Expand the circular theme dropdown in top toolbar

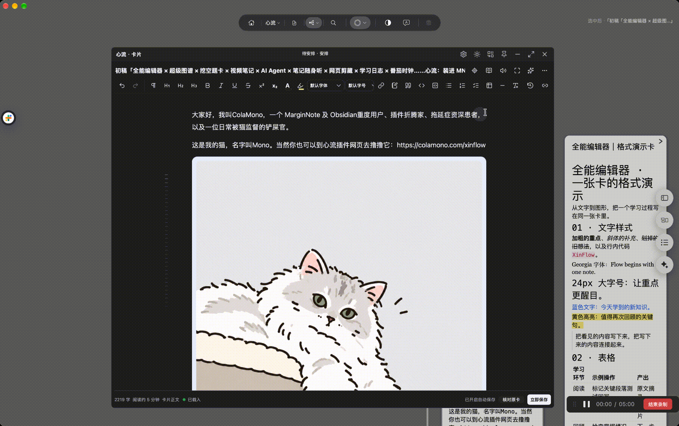click(x=360, y=23)
